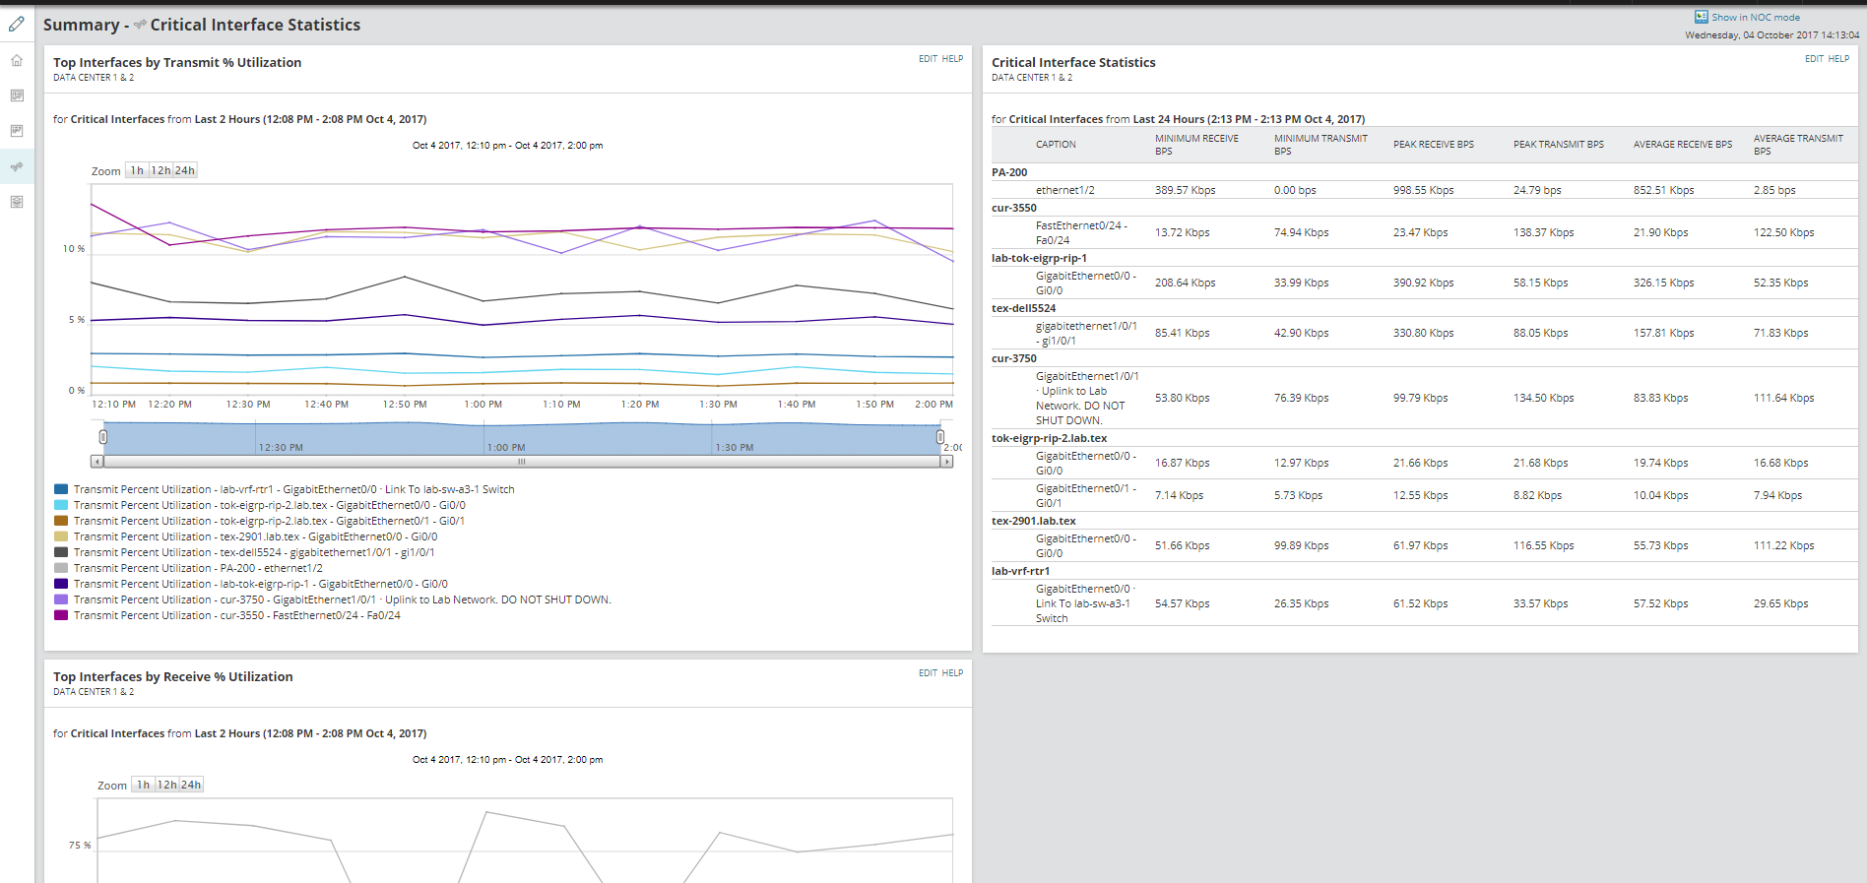Sort by AVERAGE RECEIVE BPS column header
This screenshot has height=883, width=1867.
pos(1683,145)
